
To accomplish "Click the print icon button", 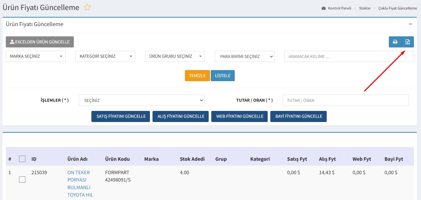I will pos(395,42).
